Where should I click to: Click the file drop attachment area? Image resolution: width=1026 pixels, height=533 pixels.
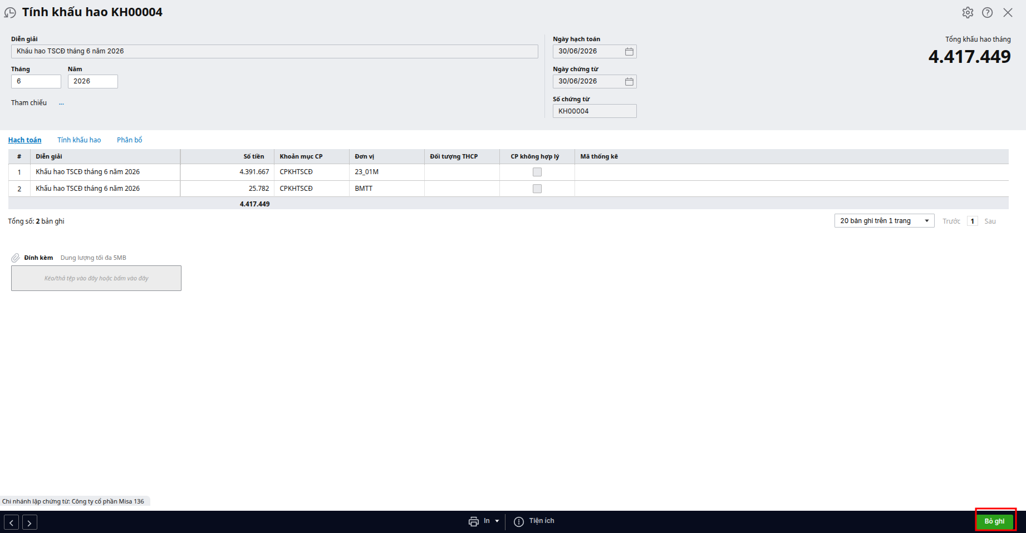(96, 278)
